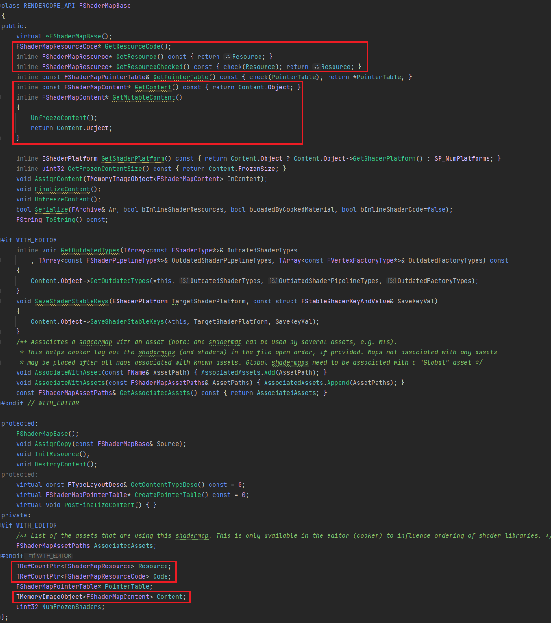Click the GetAssociatedAssets function name

coord(155,393)
